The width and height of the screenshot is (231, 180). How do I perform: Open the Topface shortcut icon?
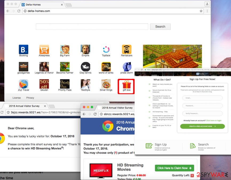(x=106, y=49)
